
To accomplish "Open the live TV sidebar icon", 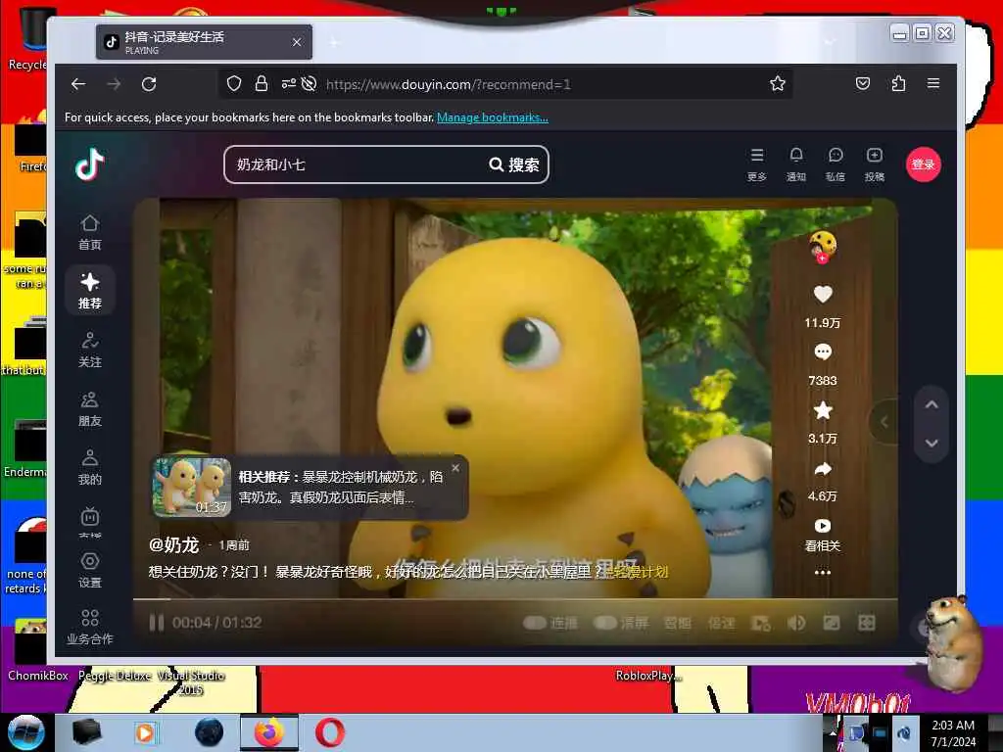I will (x=89, y=517).
